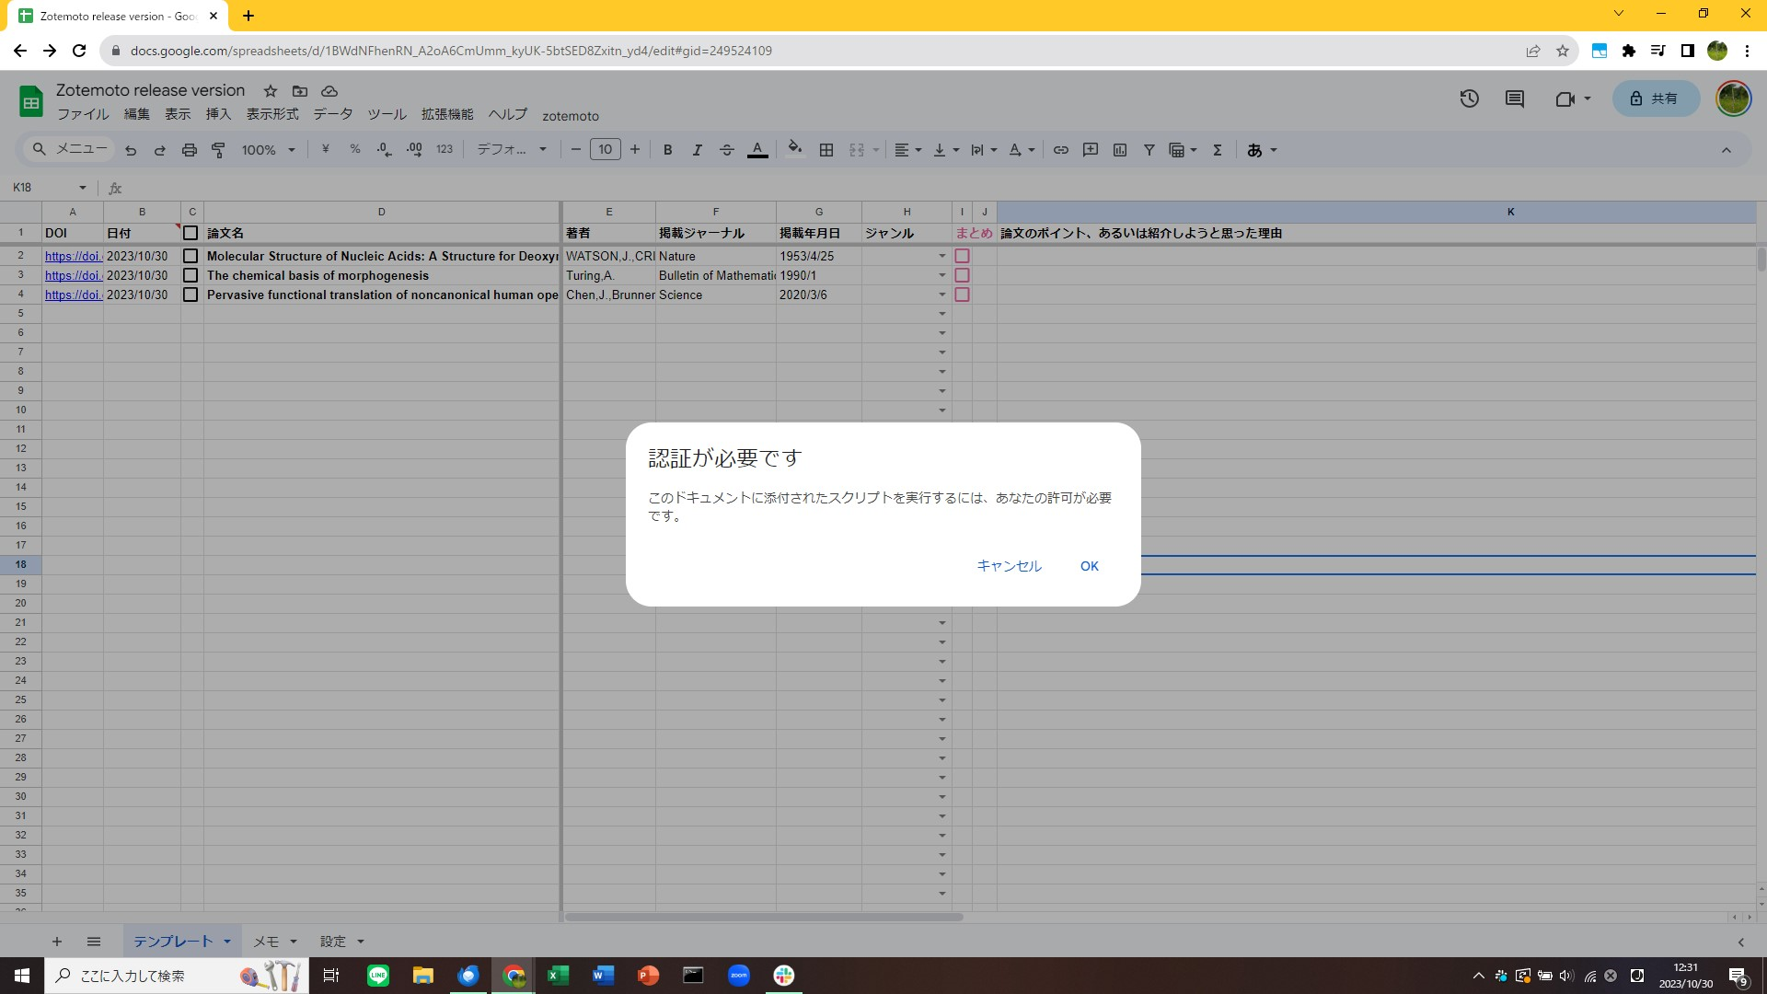1767x994 pixels.
Task: Create a filter
Action: point(1149,149)
